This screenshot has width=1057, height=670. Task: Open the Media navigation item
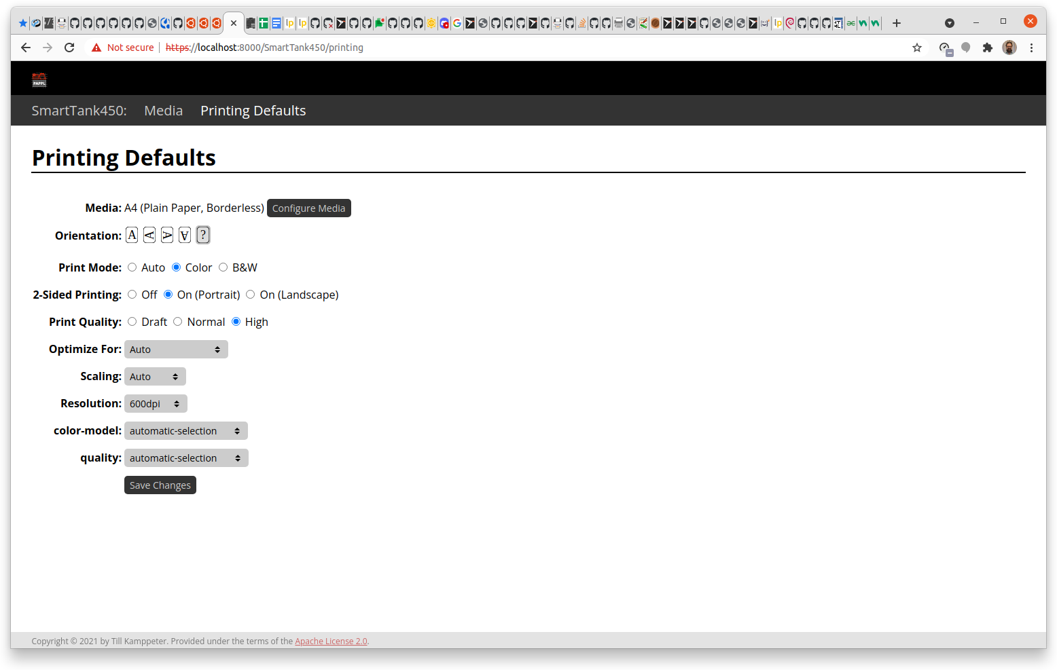coord(163,110)
